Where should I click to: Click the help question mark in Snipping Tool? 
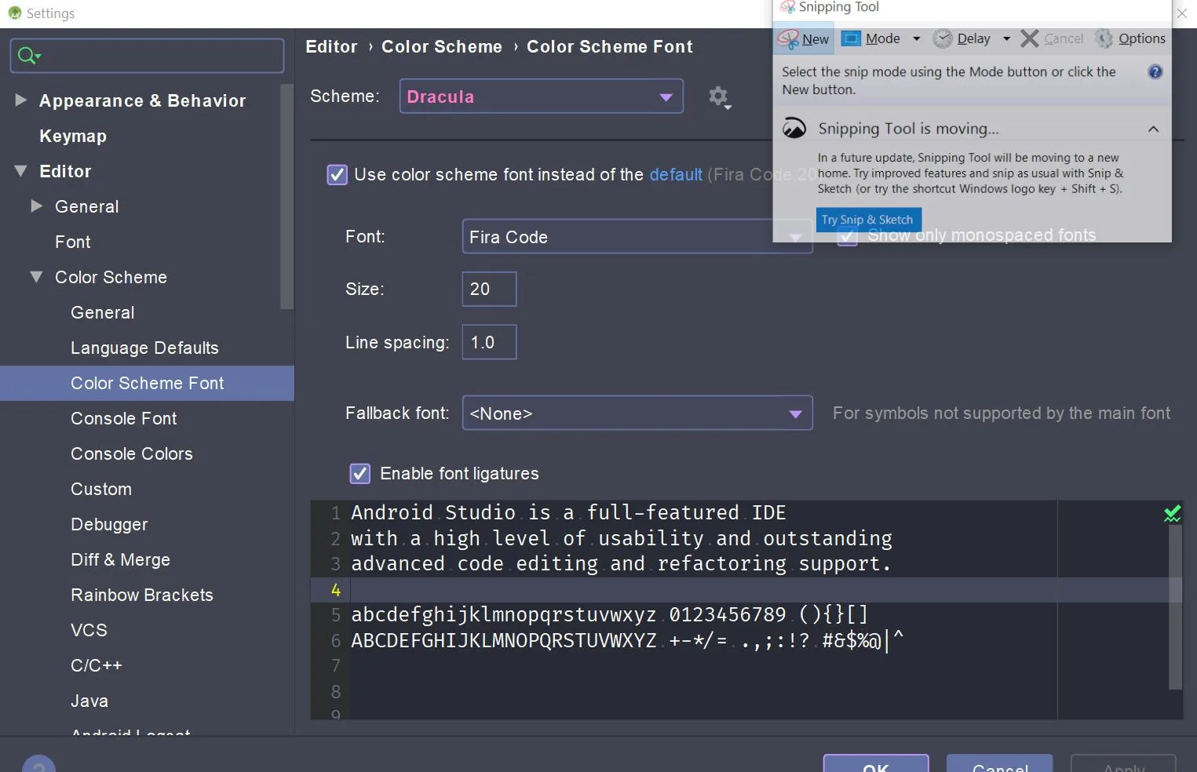point(1155,72)
